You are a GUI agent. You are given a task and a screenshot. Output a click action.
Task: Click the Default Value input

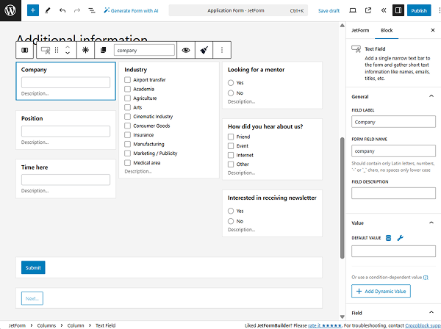tap(393, 251)
